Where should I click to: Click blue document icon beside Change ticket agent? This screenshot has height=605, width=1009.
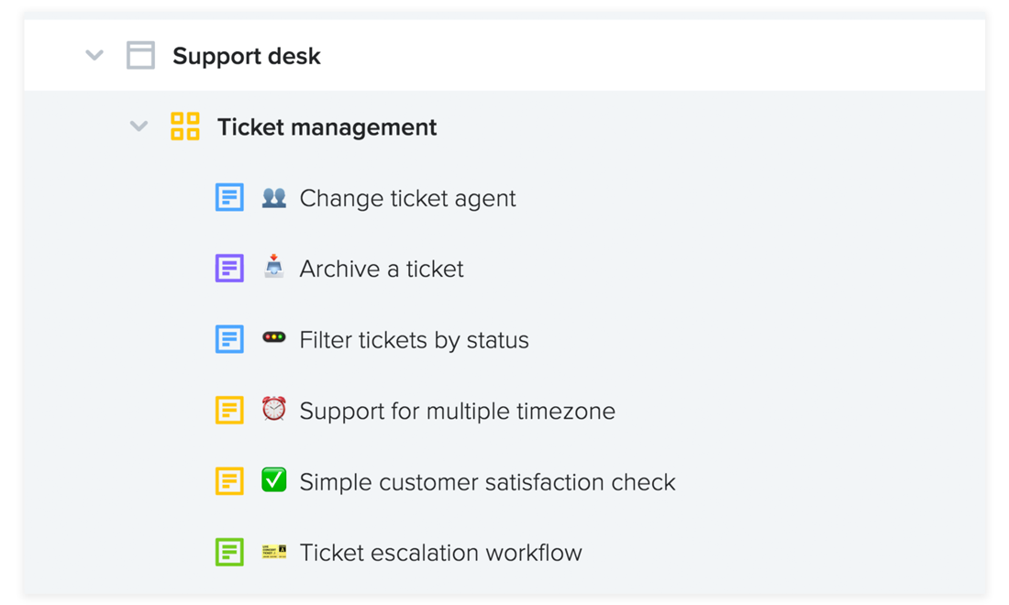[x=229, y=197]
